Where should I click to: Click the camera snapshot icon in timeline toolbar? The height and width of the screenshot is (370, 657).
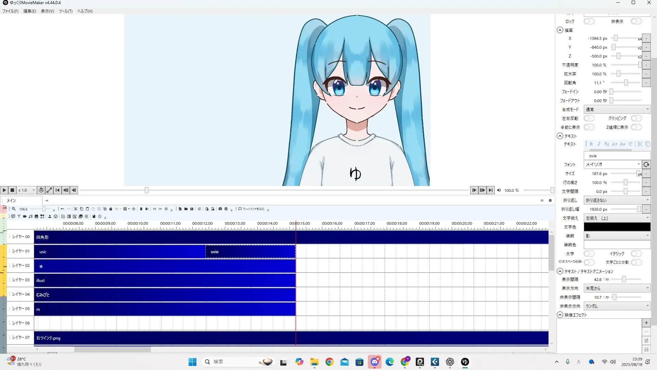point(220,209)
